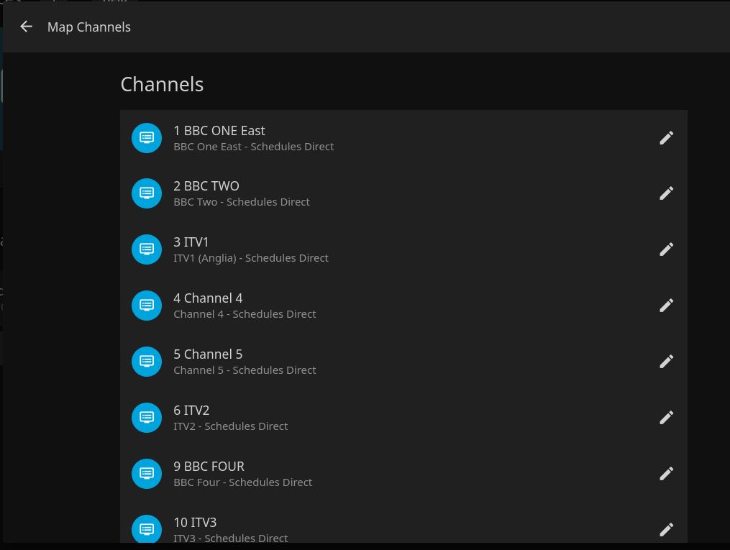This screenshot has height=550, width=730.
Task: Click pencil icon for 2 BBC TWO
Action: pos(666,193)
